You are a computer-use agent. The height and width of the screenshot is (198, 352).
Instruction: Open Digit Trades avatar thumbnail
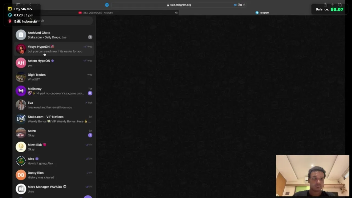21,77
